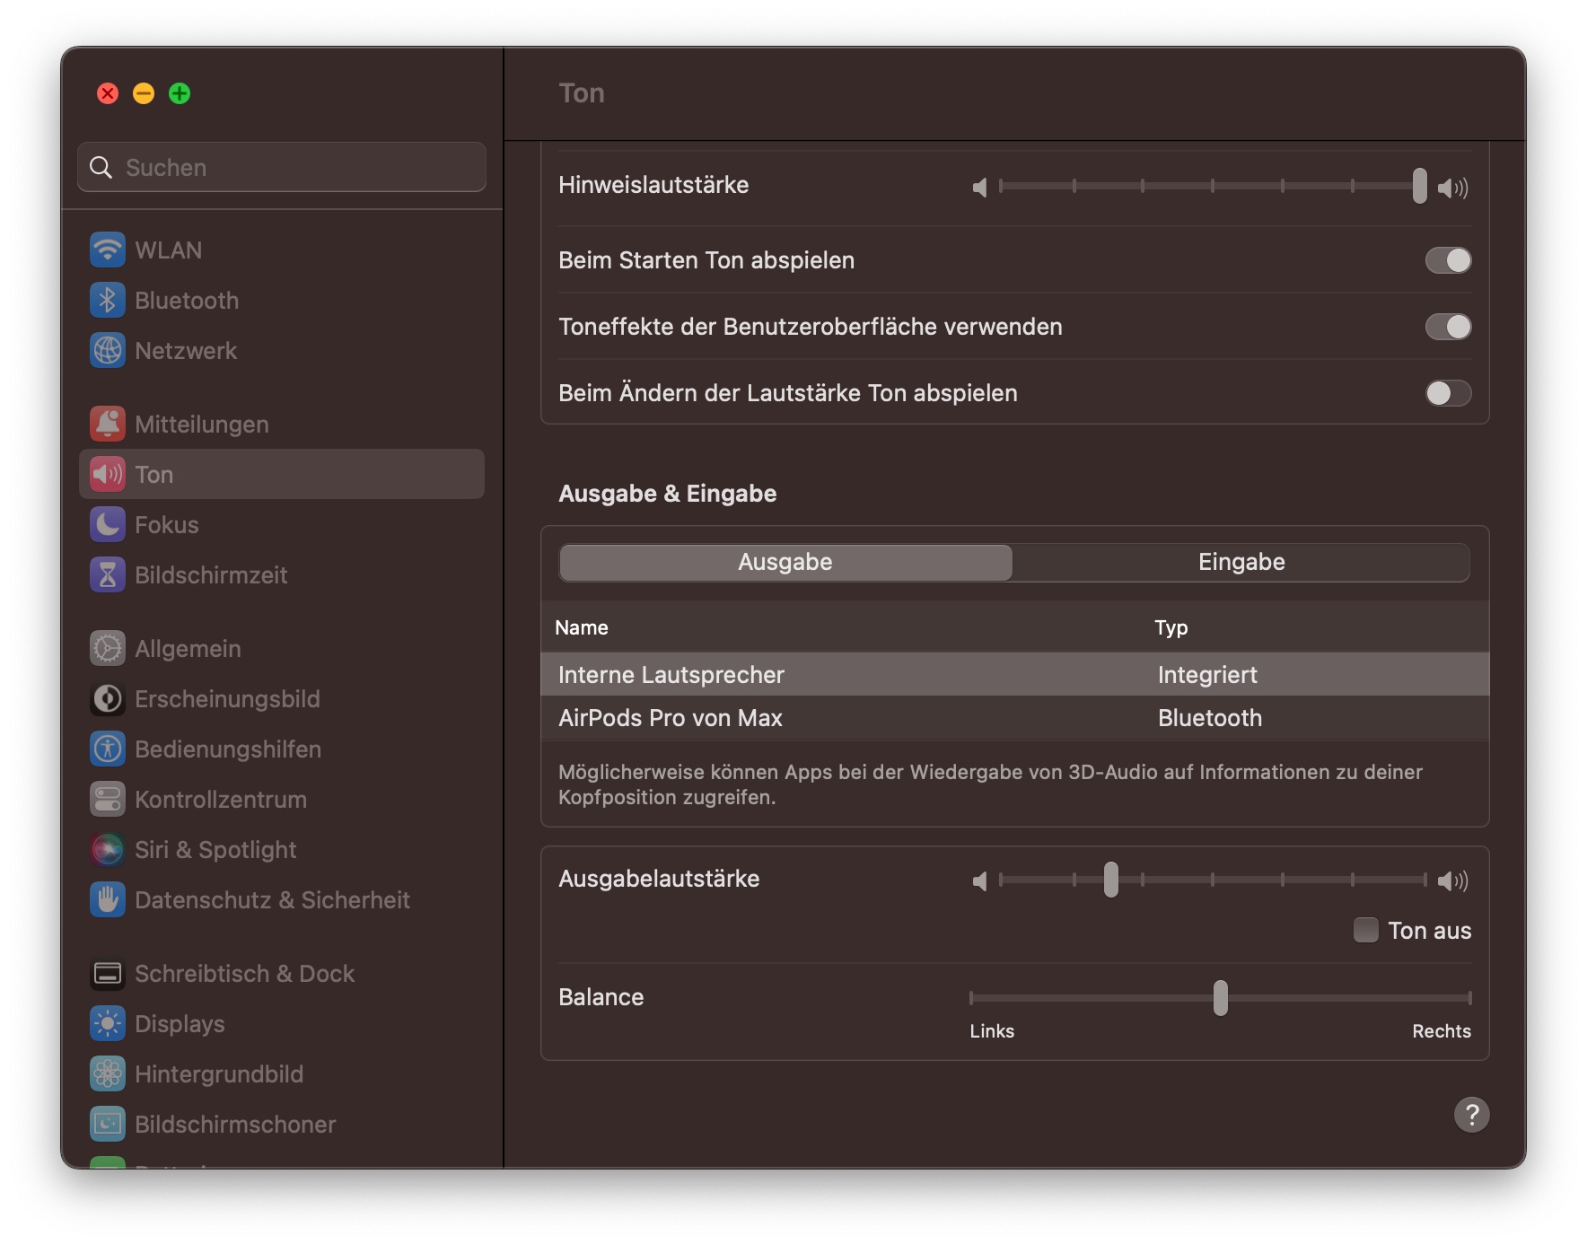
Task: Switch to the Eingabe tab
Action: 1241,563
